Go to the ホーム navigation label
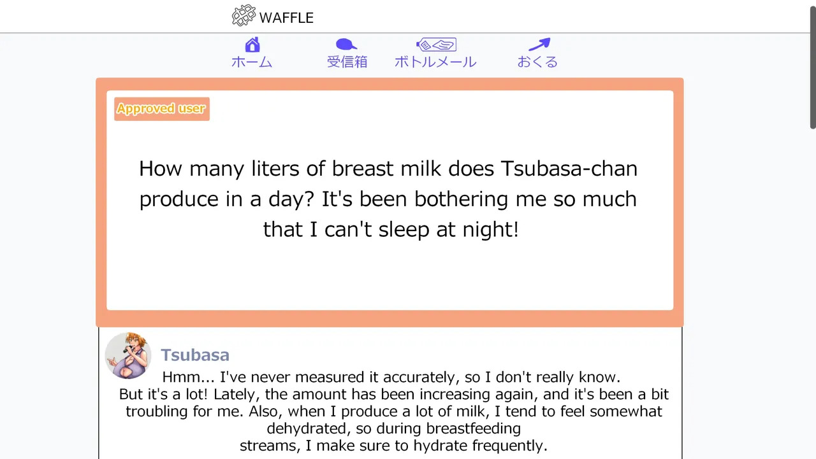The image size is (816, 459). tap(252, 62)
